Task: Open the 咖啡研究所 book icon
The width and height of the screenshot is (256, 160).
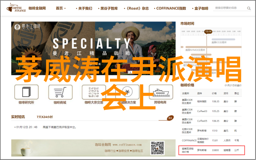Action: click(x=26, y=92)
